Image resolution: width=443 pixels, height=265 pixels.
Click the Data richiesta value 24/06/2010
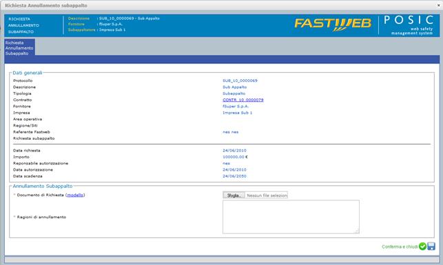pyautogui.click(x=234, y=151)
